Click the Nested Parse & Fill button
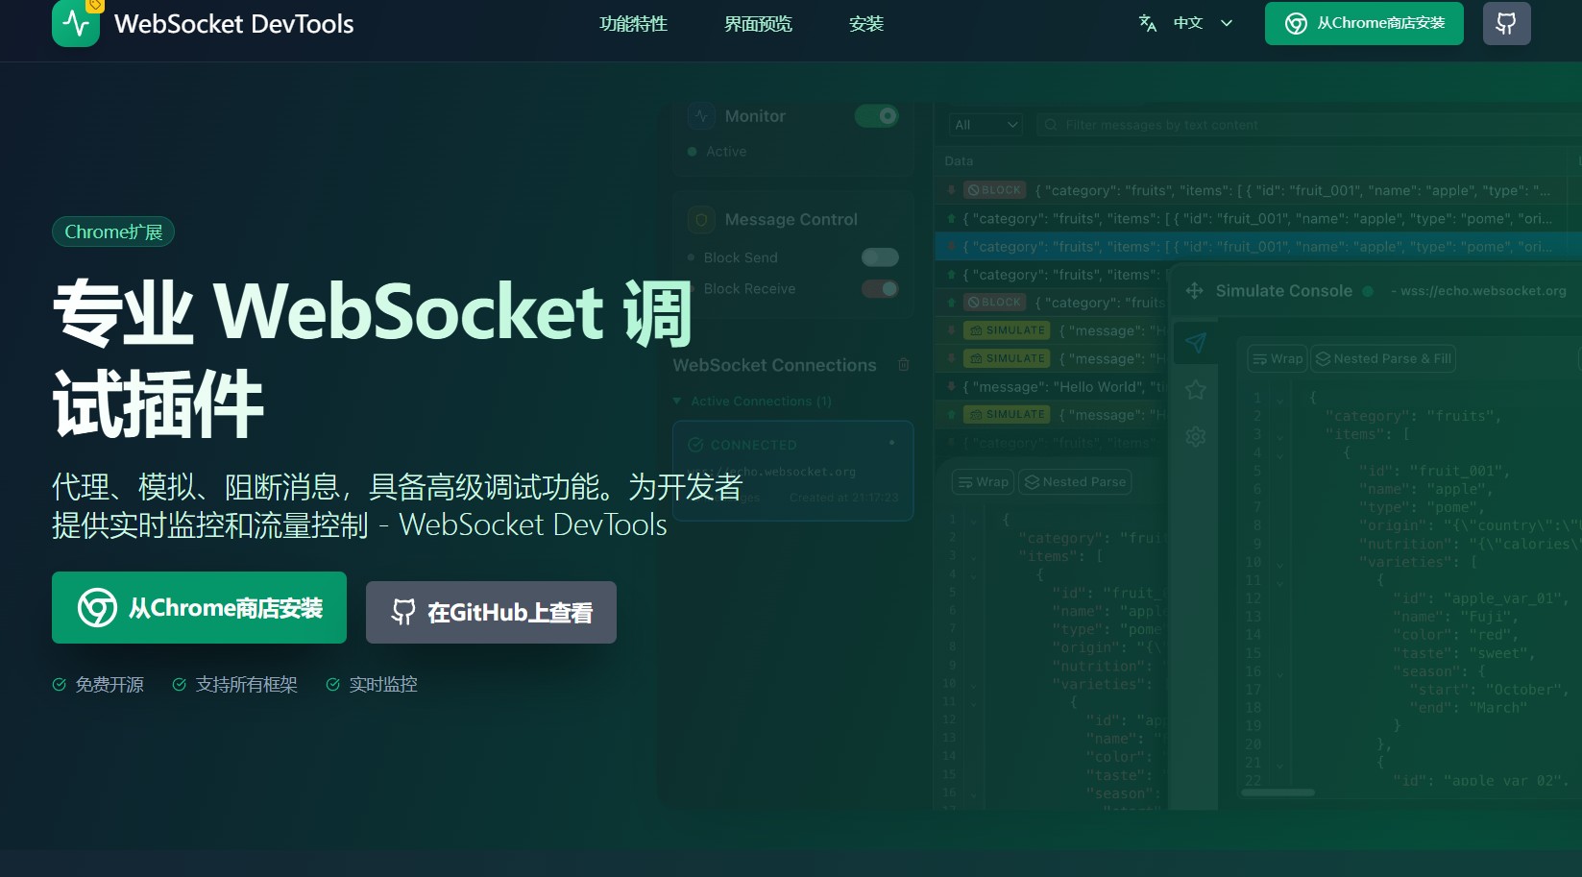The image size is (1582, 877). pos(1383,358)
